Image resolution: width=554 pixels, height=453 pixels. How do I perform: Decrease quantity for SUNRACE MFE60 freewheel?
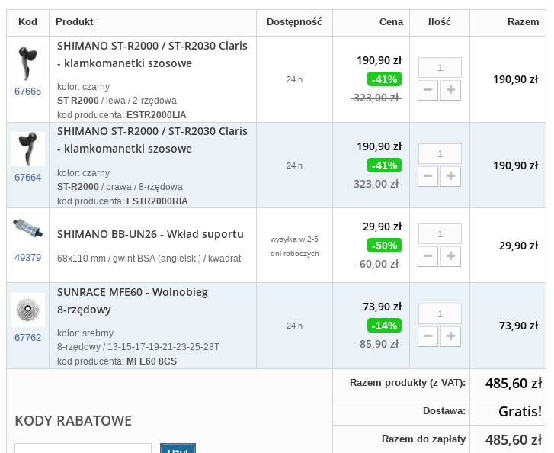tap(428, 336)
